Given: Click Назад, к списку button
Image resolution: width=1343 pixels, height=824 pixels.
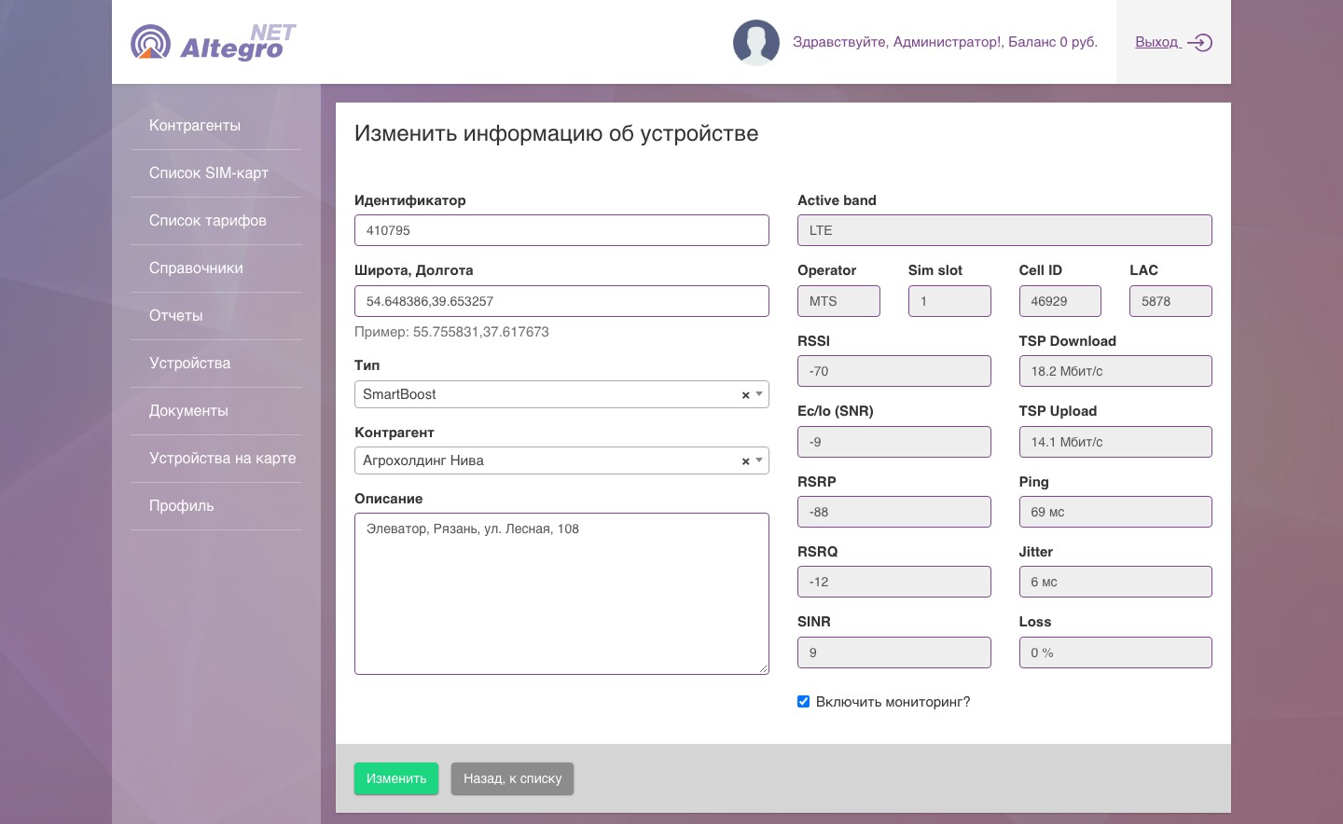Looking at the screenshot, I should (x=512, y=778).
